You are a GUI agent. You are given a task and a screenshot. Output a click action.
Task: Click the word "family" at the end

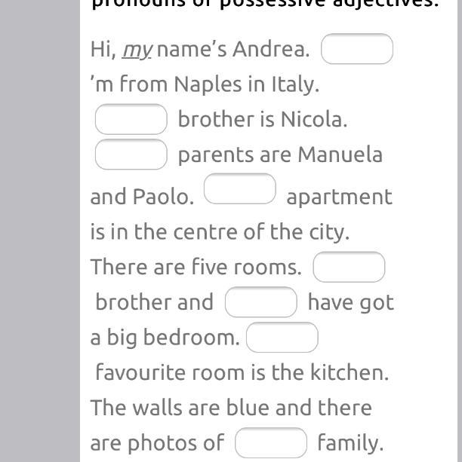point(350,443)
